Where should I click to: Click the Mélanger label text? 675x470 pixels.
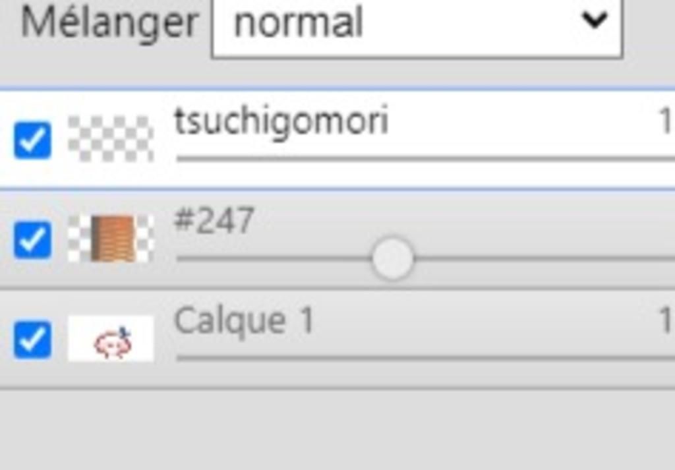pyautogui.click(x=110, y=24)
